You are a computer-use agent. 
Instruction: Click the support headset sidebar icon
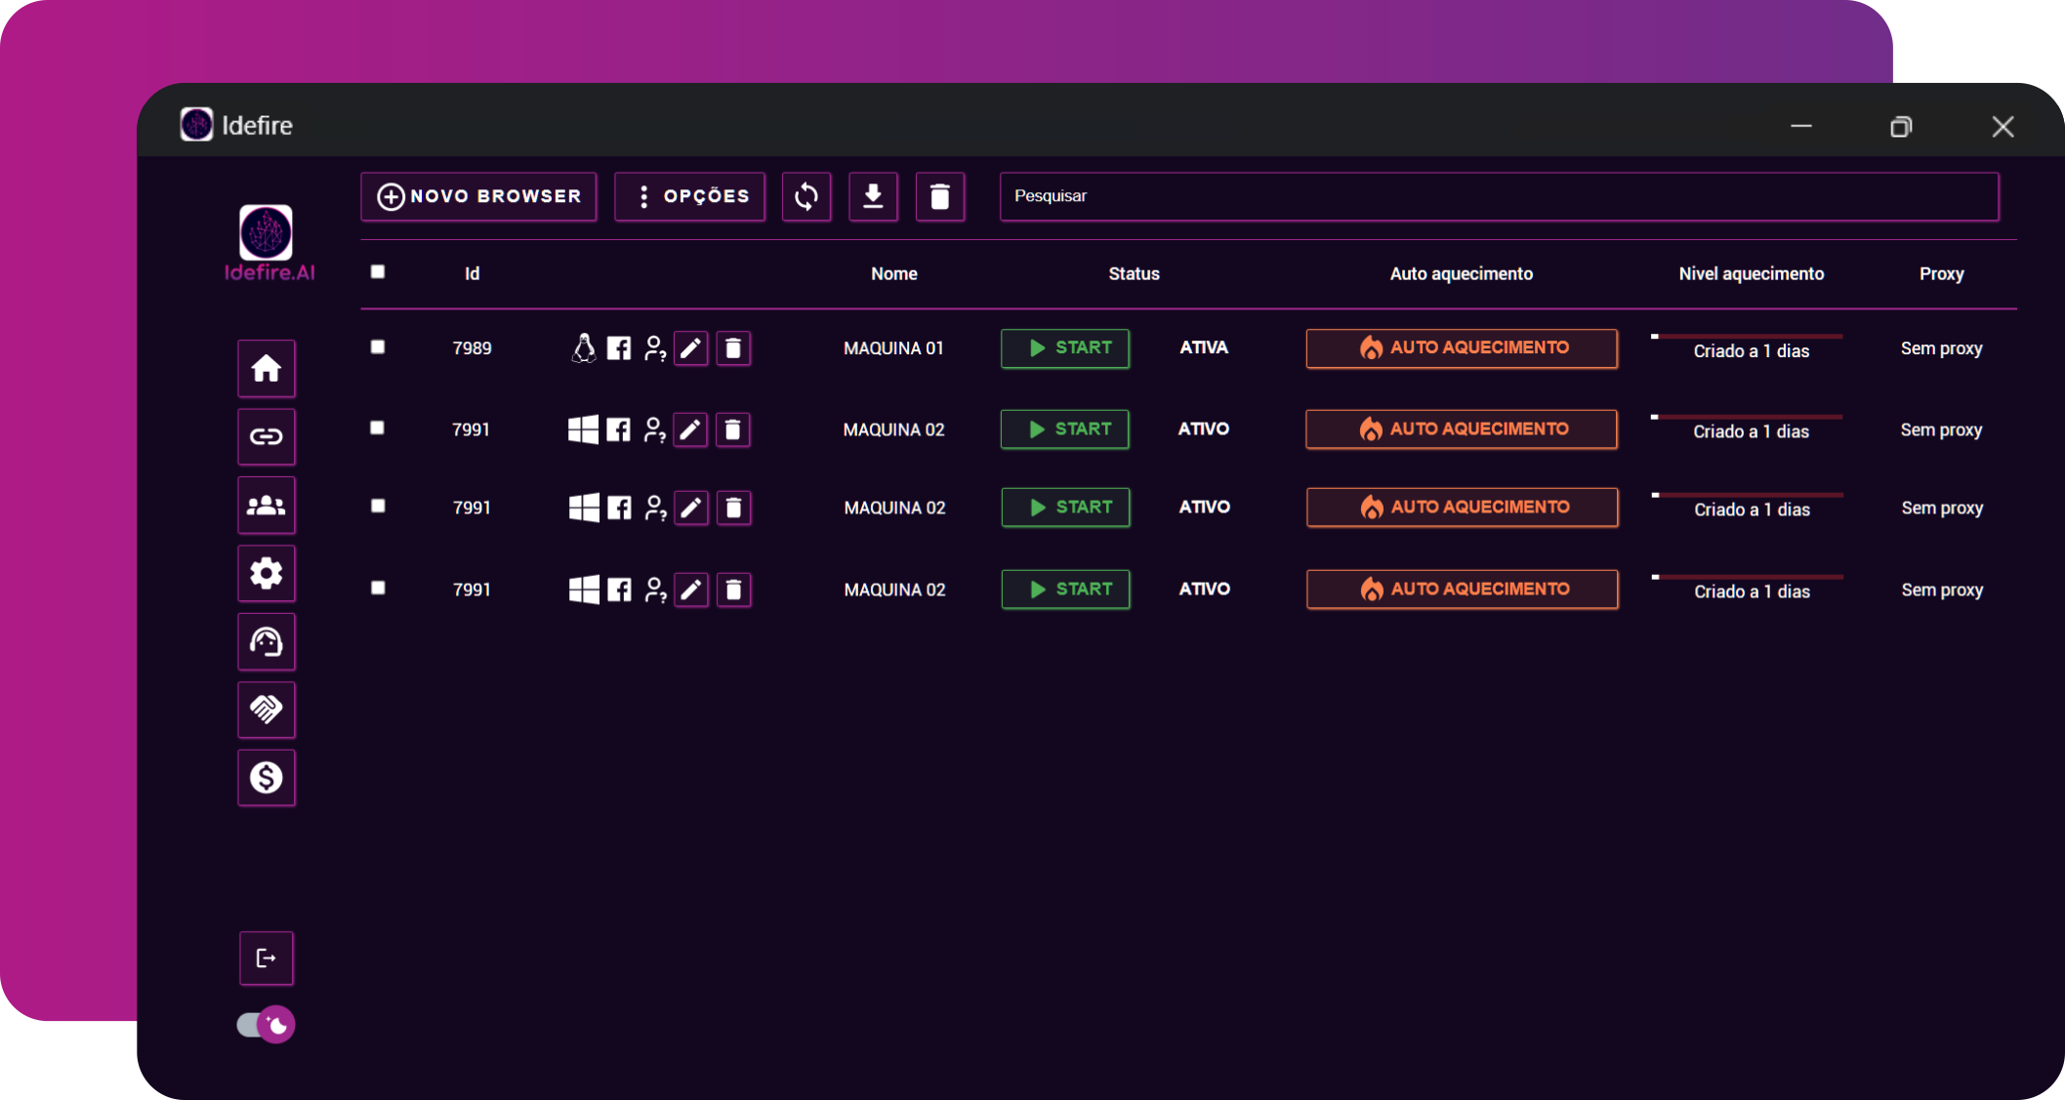tap(267, 641)
